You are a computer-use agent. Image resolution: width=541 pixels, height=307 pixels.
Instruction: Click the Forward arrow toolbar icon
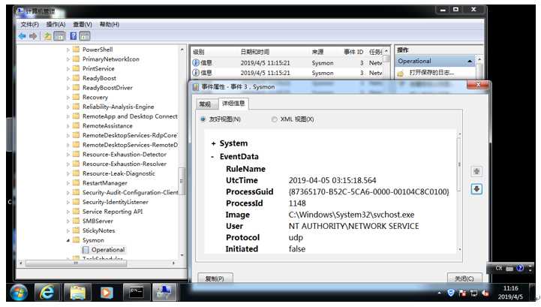click(x=33, y=36)
